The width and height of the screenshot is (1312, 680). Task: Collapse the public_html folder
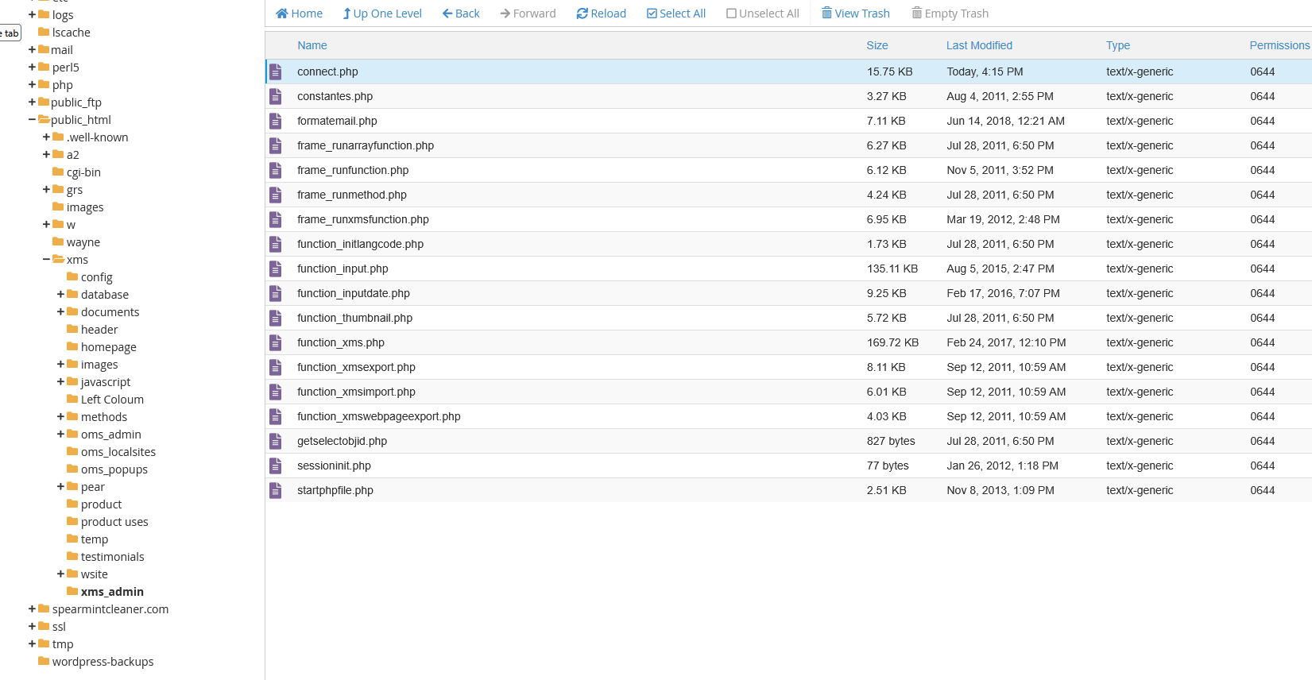pos(33,120)
